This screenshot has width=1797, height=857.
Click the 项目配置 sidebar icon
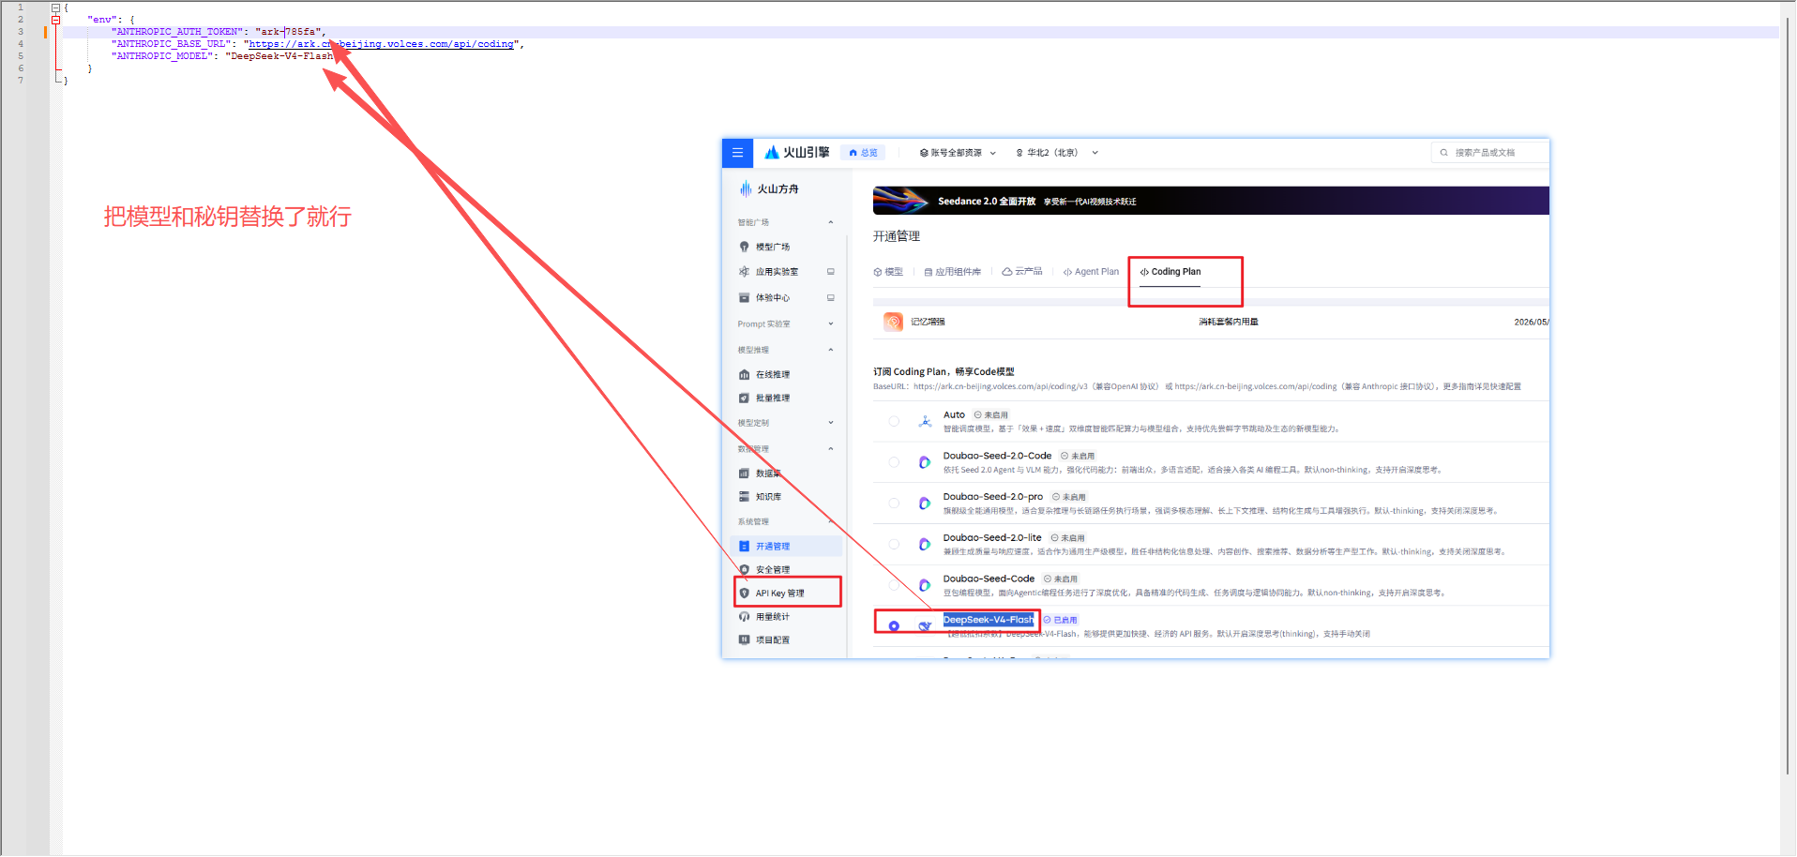click(744, 640)
